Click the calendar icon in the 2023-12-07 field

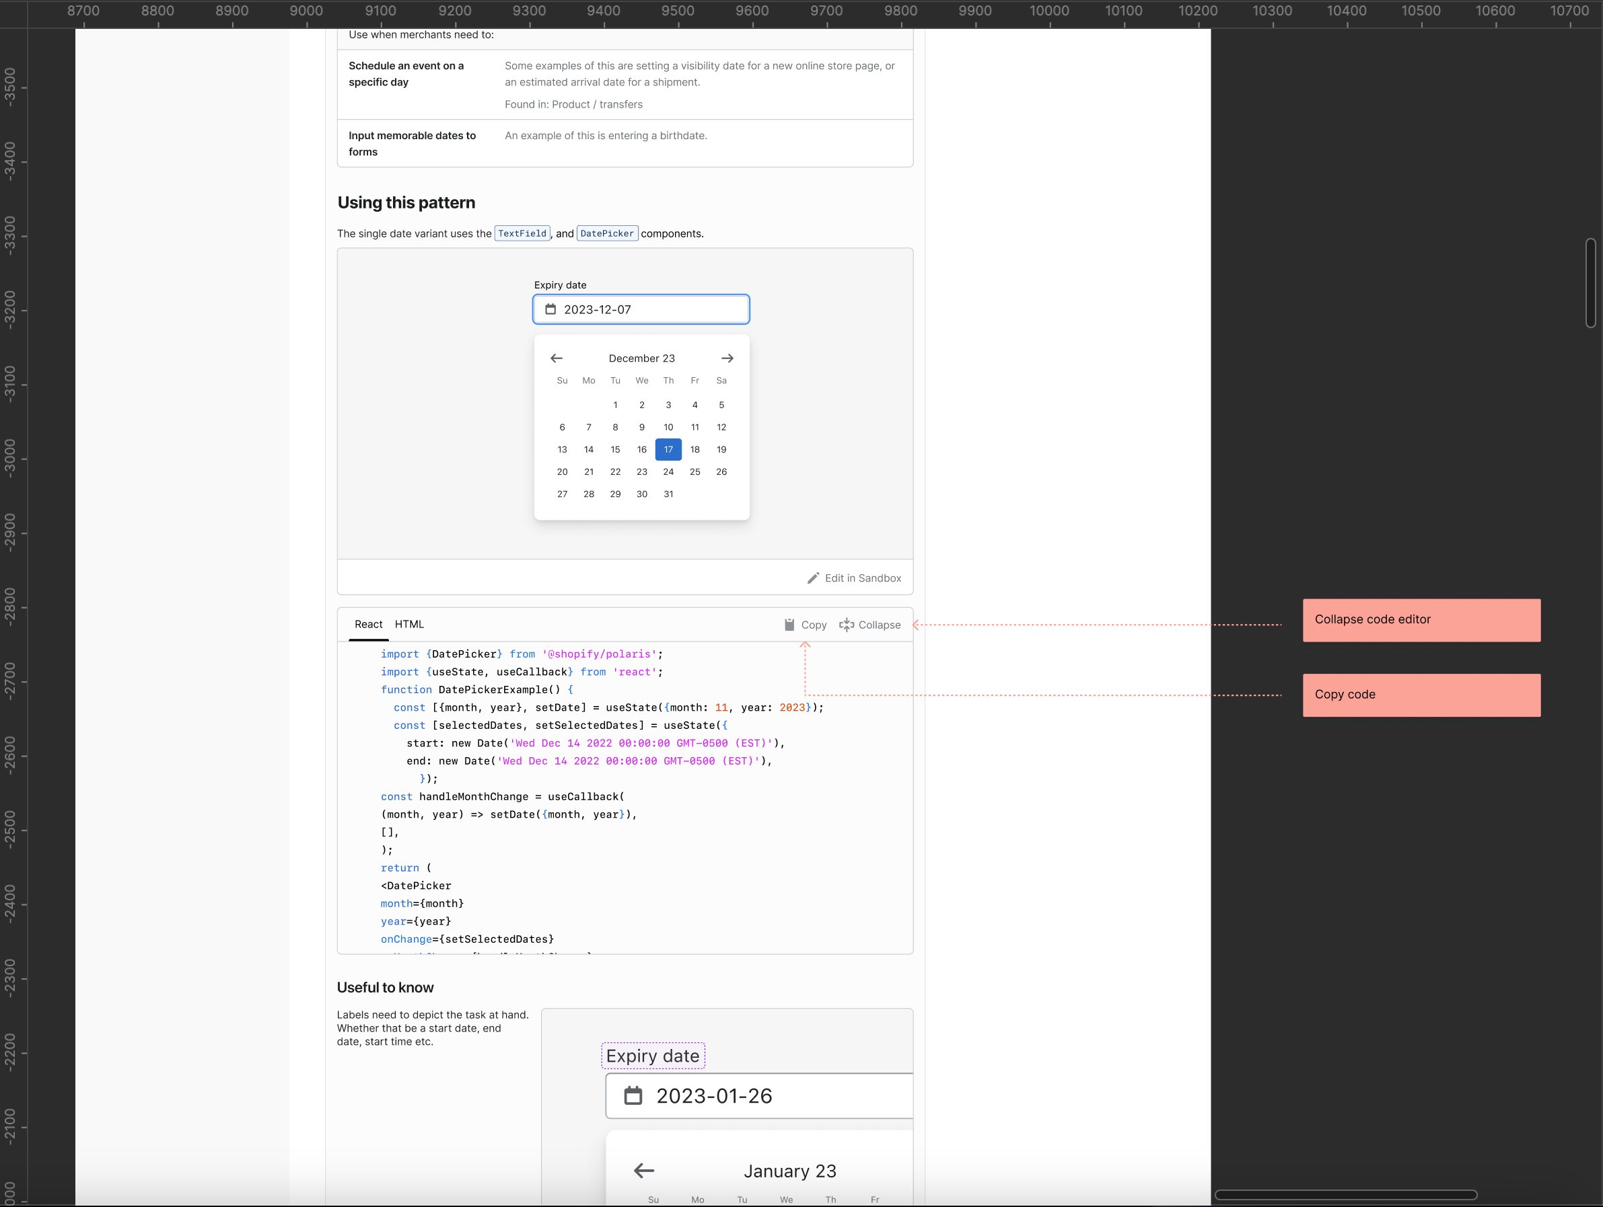[551, 309]
